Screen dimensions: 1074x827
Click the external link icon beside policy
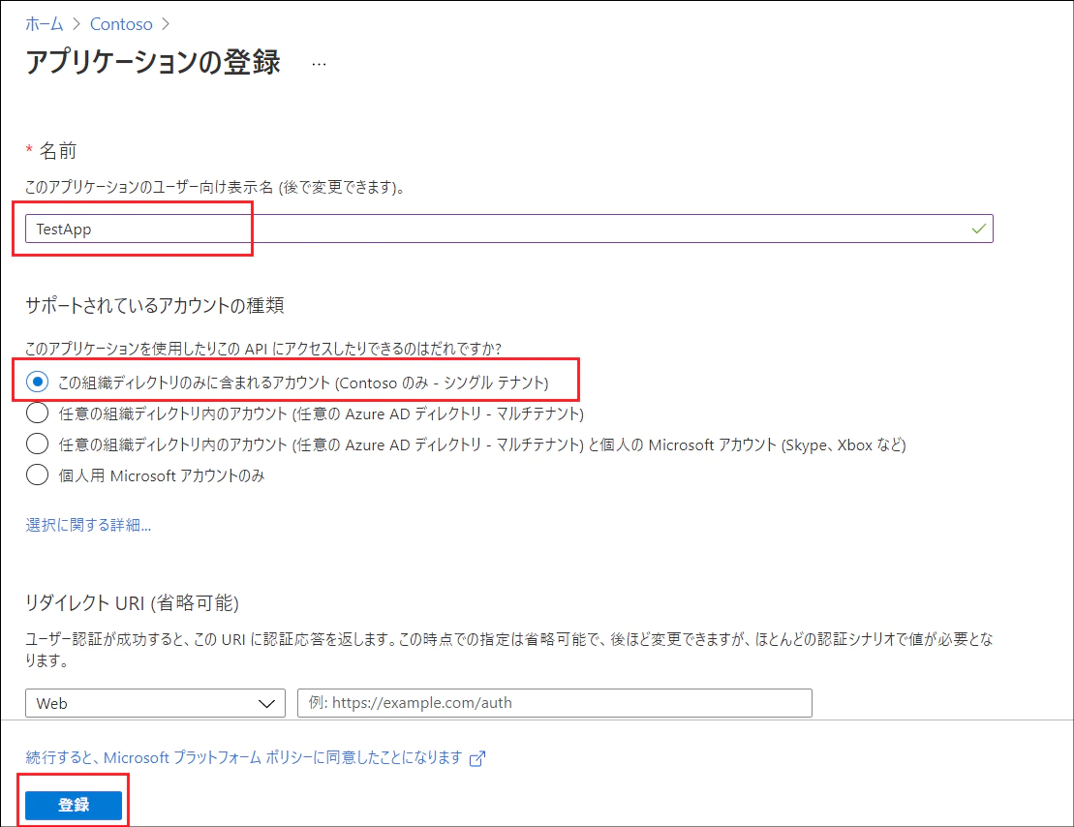coord(477,758)
